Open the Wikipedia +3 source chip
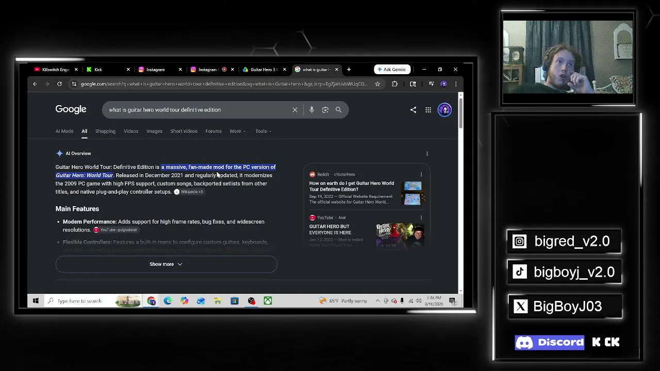 tap(189, 192)
